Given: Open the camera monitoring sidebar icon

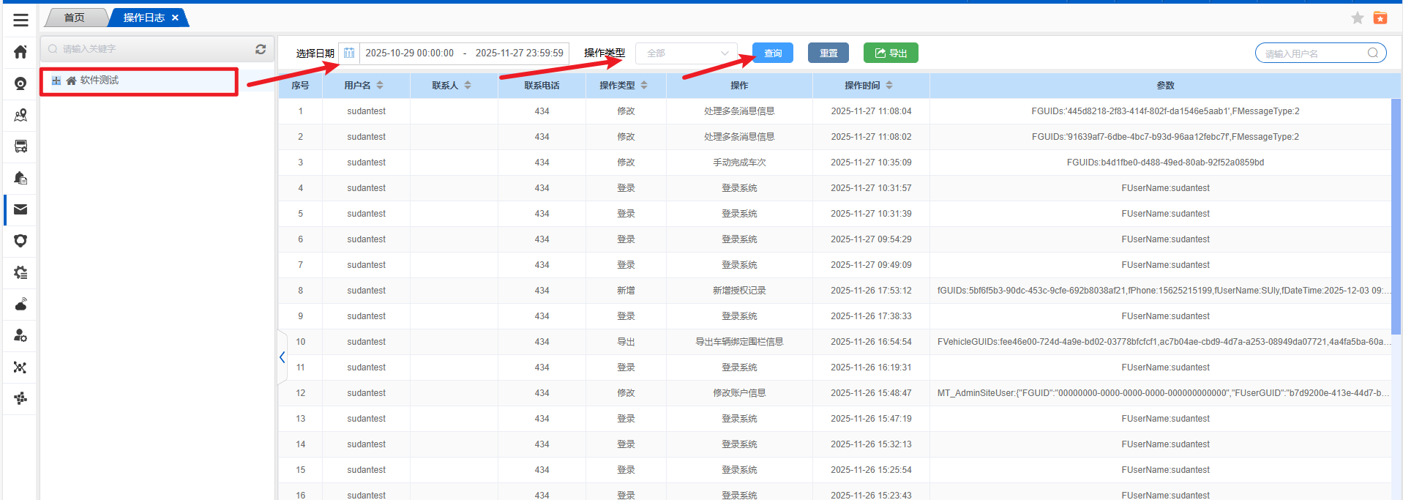Looking at the screenshot, I should coord(20,83).
